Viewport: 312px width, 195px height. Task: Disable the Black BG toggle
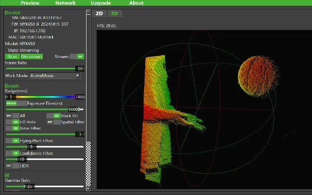coord(53,116)
